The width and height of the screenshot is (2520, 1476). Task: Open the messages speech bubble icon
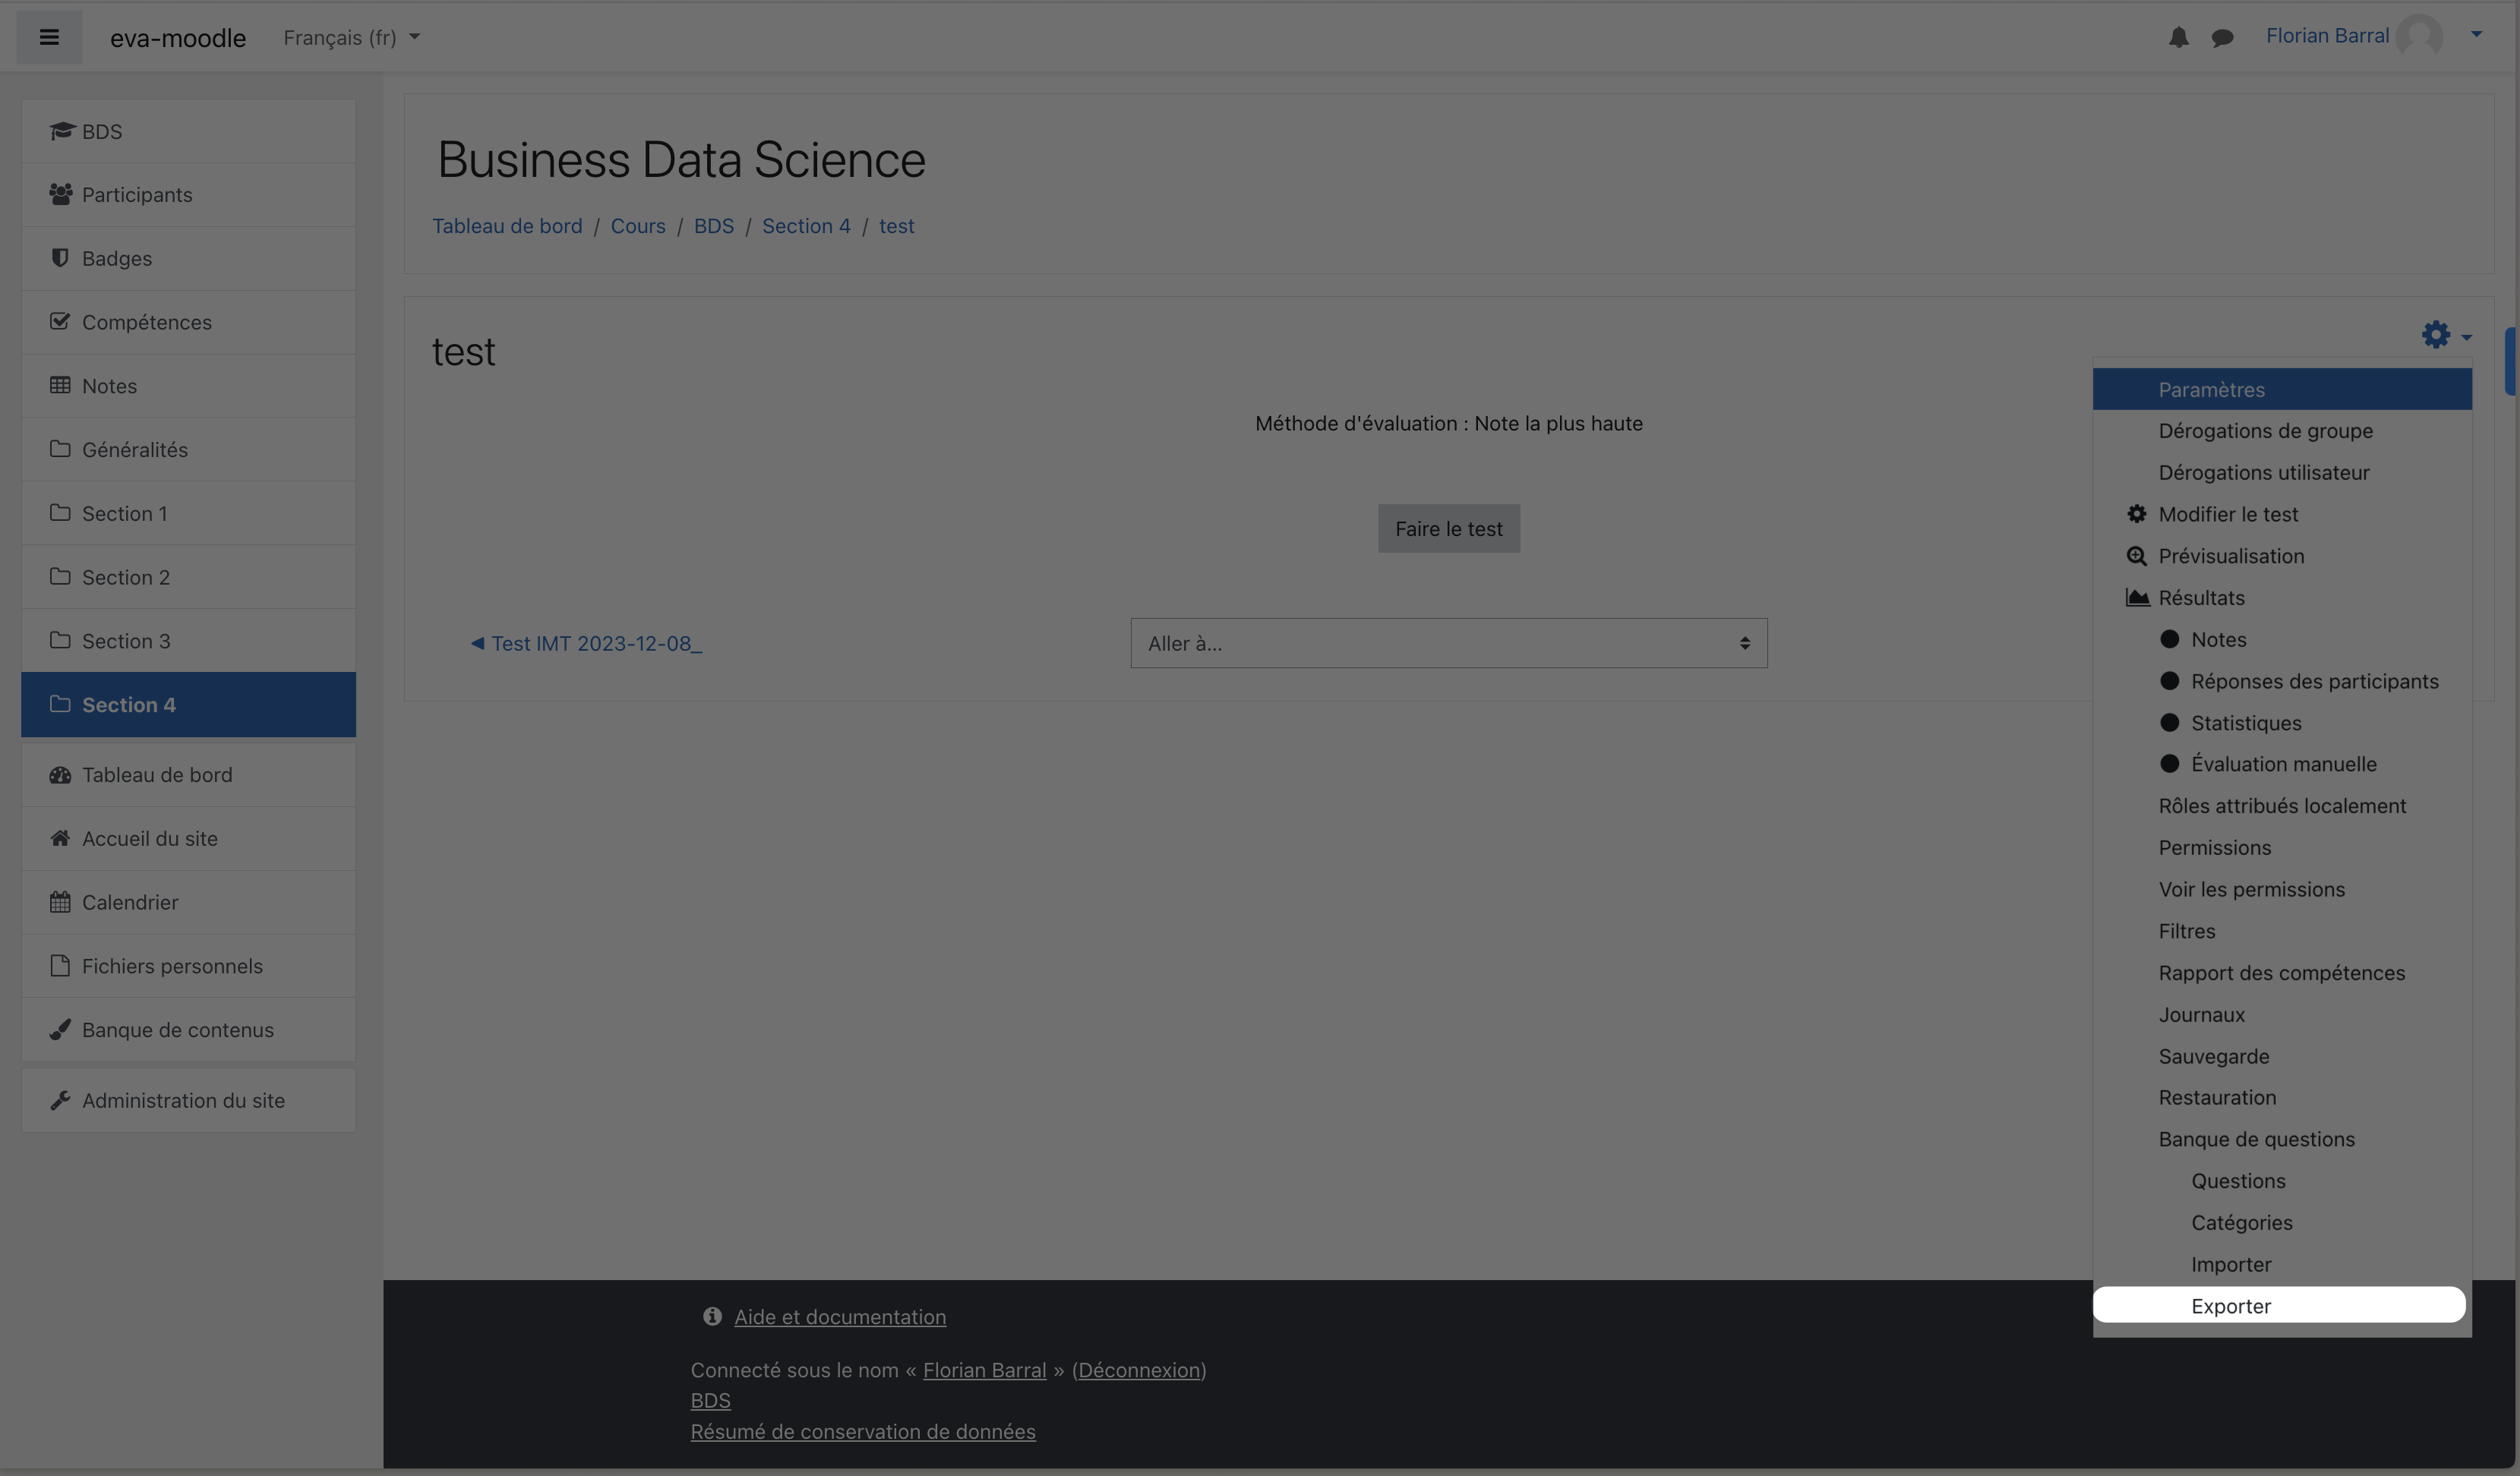pos(2222,38)
